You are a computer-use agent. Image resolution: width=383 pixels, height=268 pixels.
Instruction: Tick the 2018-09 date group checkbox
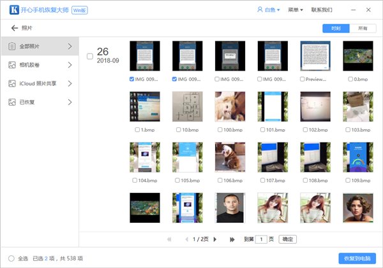90,56
